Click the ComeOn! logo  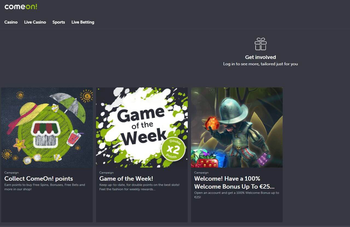(21, 7)
